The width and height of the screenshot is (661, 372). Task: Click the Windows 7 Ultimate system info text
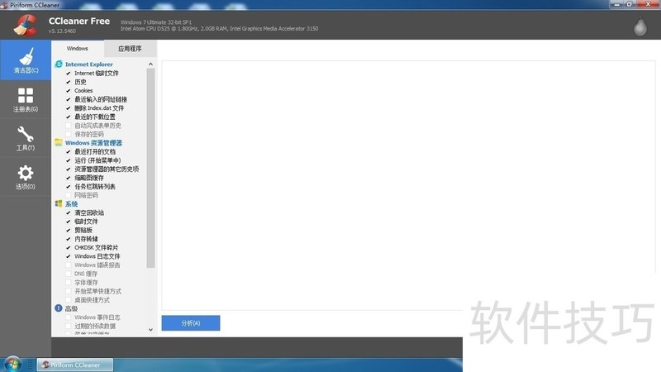[x=156, y=22]
